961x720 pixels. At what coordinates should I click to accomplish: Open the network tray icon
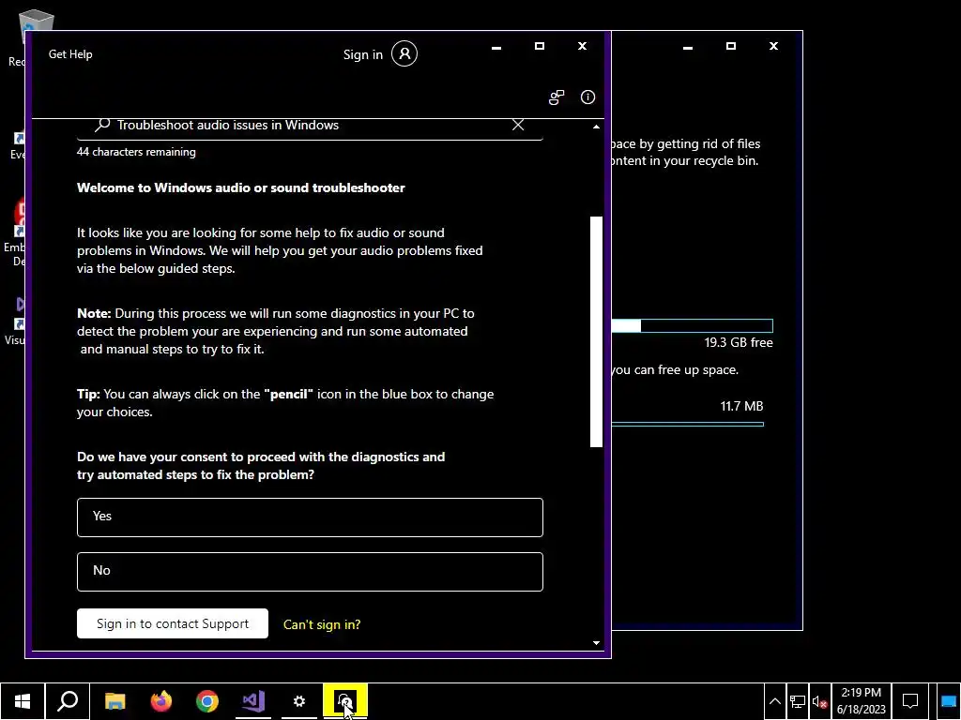798,701
